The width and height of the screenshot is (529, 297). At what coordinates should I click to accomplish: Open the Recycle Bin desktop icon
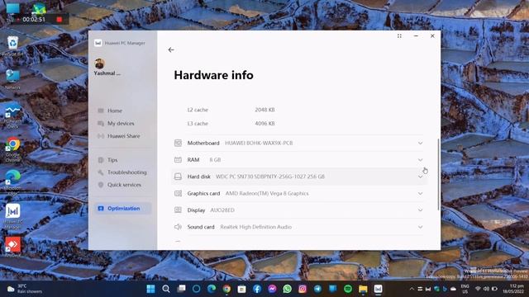(x=12, y=46)
